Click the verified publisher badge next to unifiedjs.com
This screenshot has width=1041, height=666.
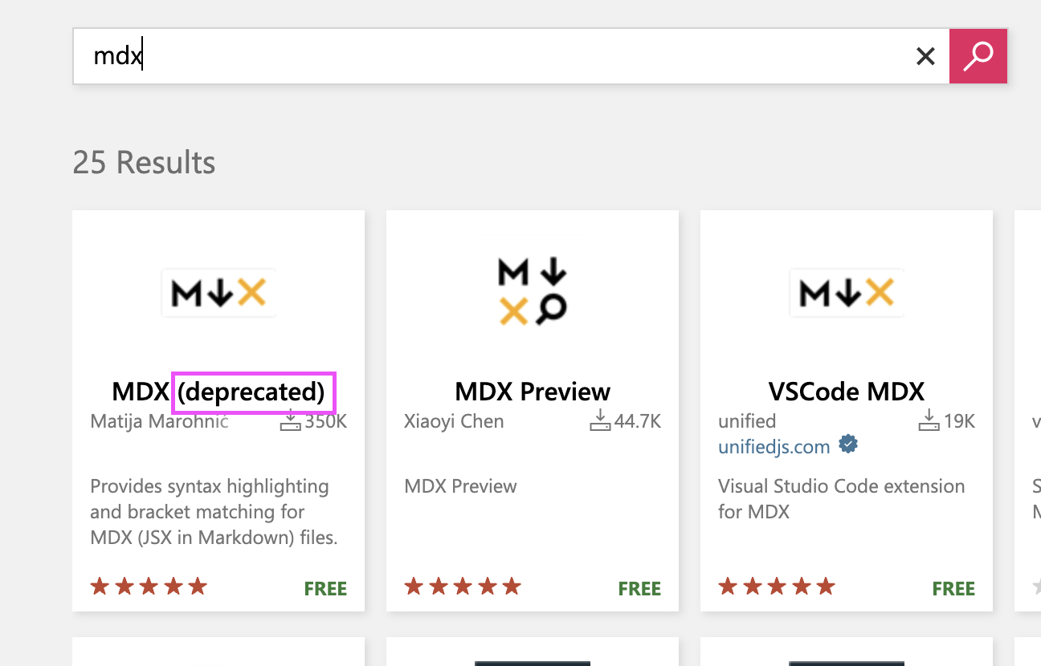[x=848, y=443]
